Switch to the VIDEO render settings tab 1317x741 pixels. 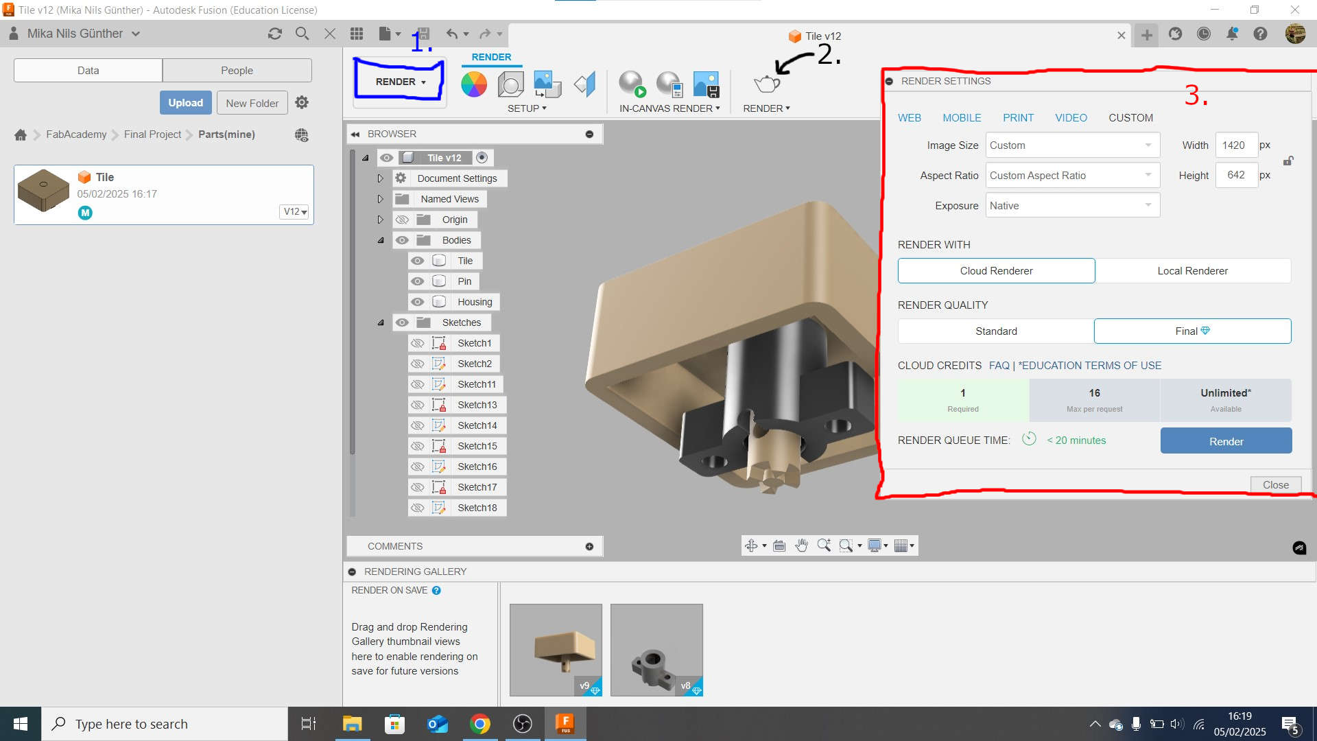[x=1071, y=117]
